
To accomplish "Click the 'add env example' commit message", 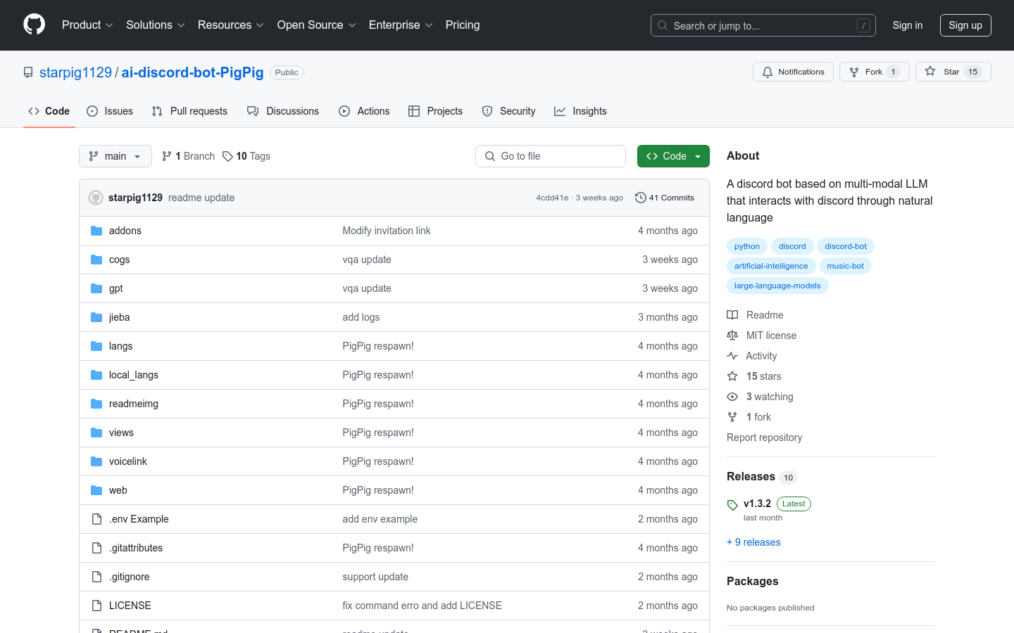I will point(380,519).
